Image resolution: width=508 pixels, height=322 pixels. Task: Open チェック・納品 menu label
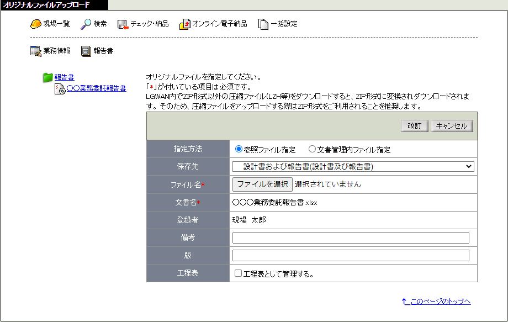pos(150,24)
